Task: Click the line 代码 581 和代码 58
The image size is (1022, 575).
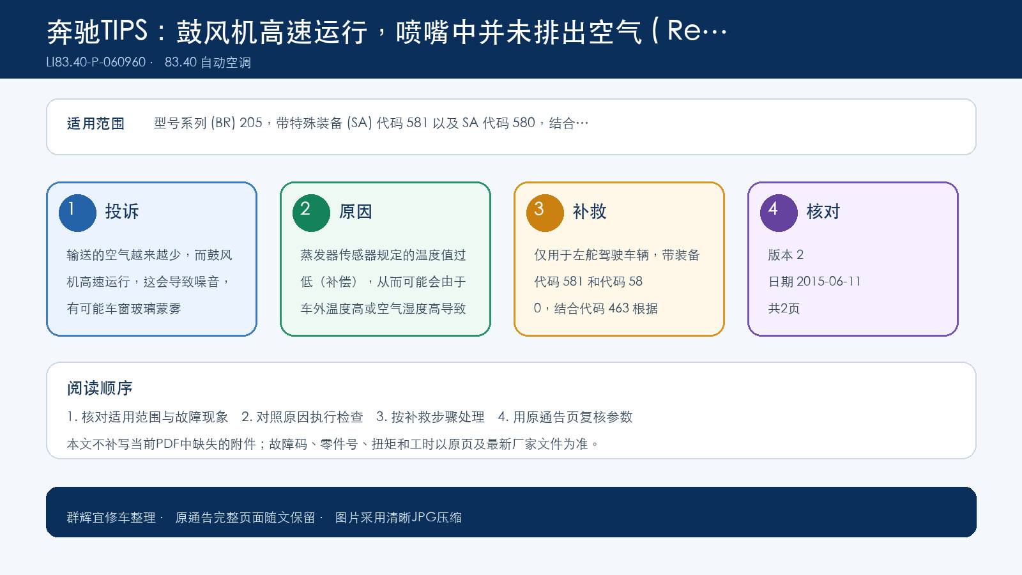Action: tap(588, 282)
